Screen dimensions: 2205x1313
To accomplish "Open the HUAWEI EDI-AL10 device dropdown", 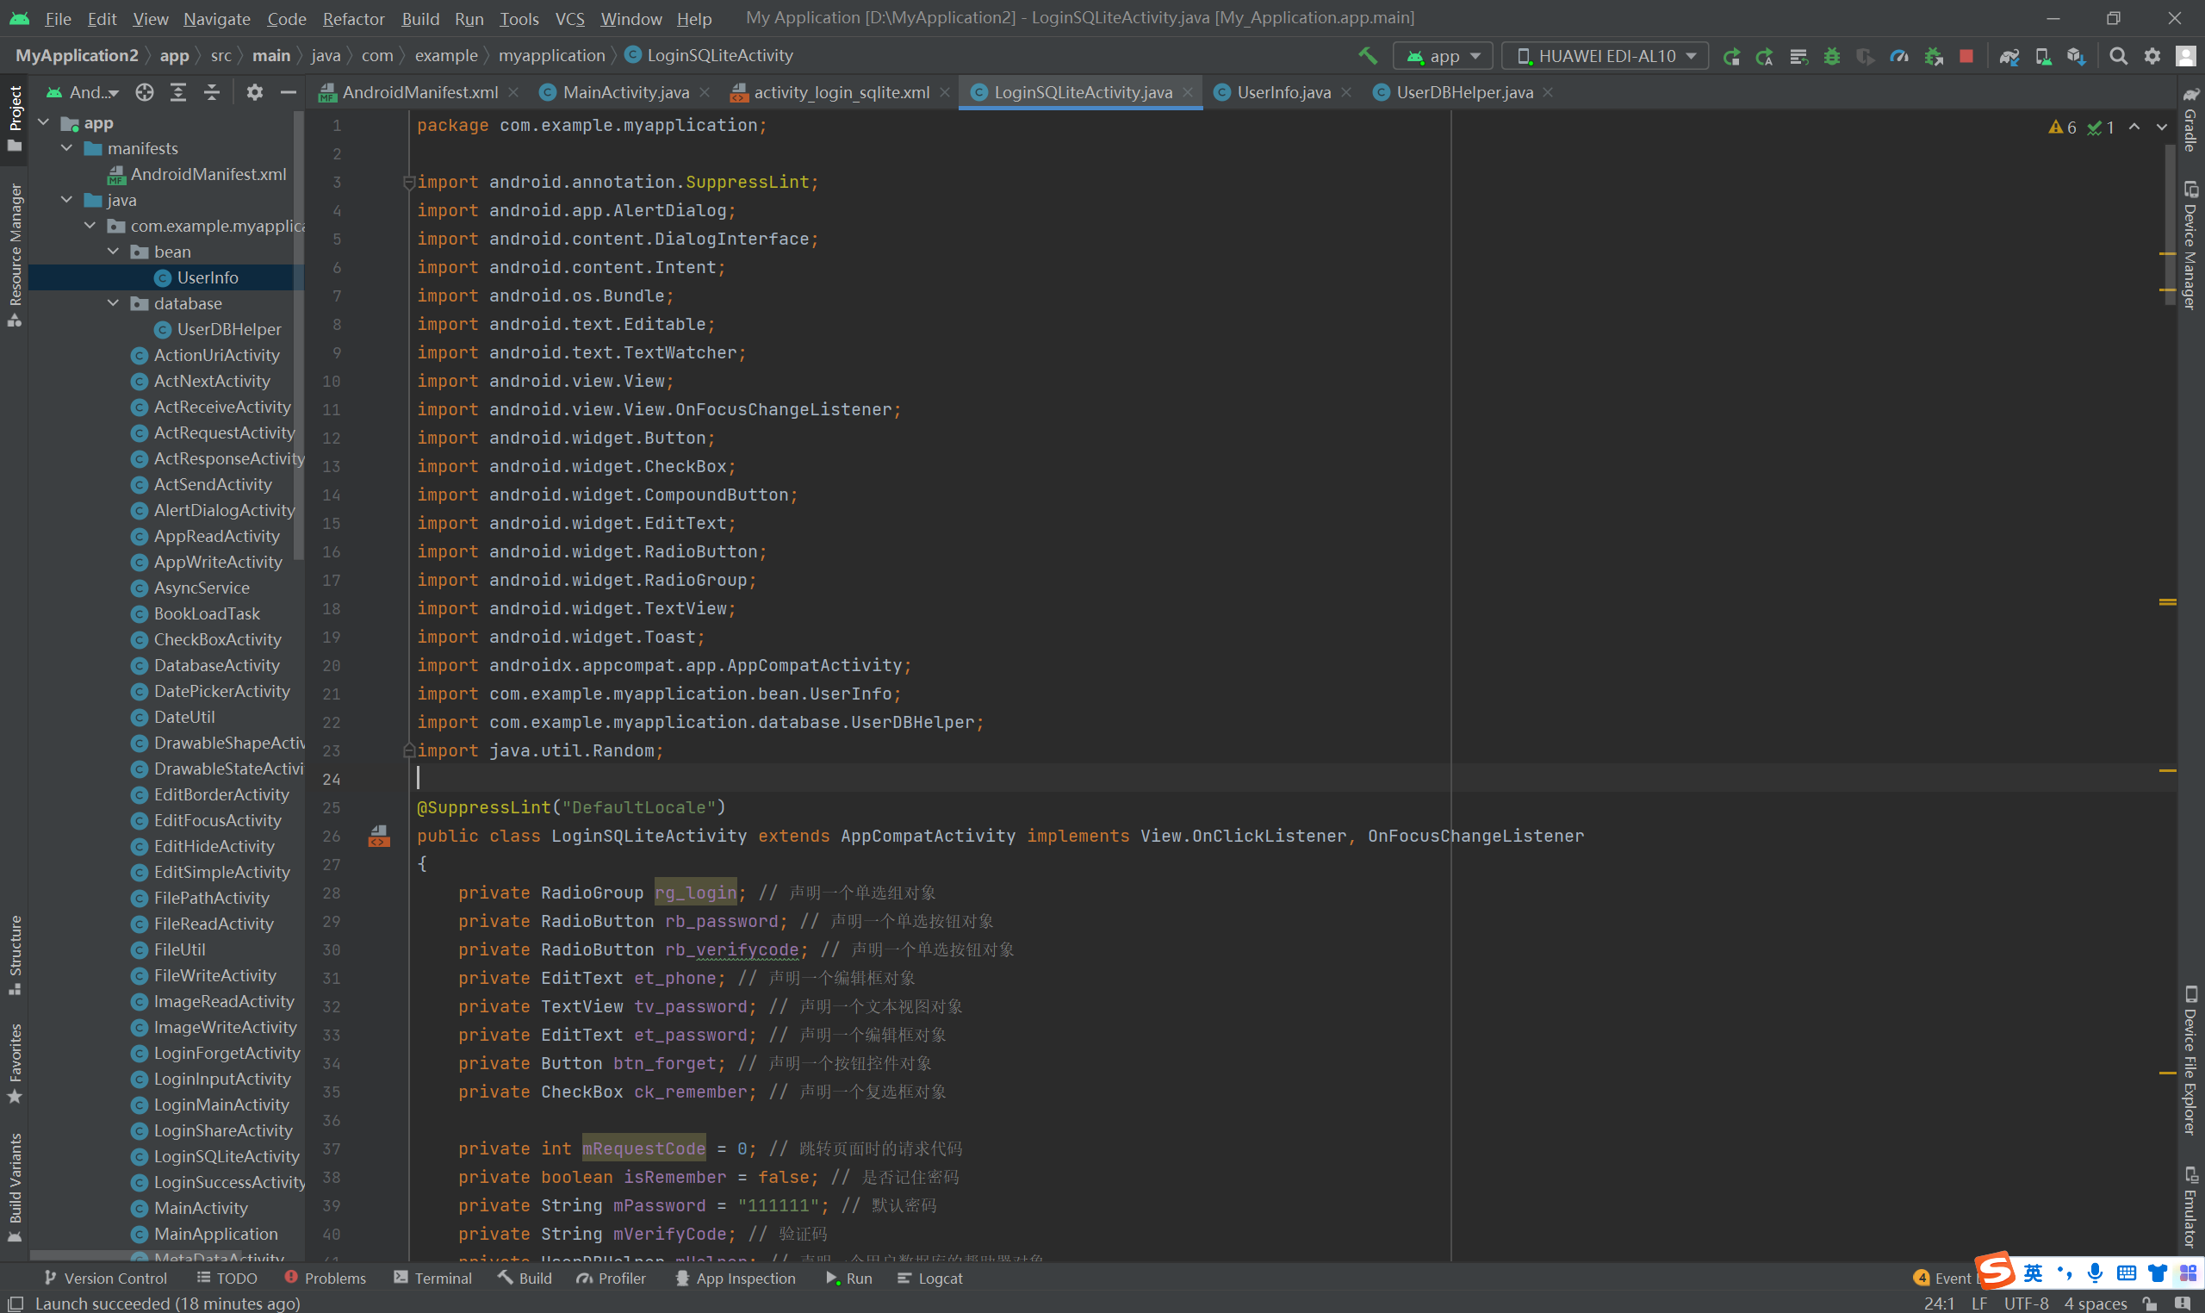I will click(x=1606, y=56).
